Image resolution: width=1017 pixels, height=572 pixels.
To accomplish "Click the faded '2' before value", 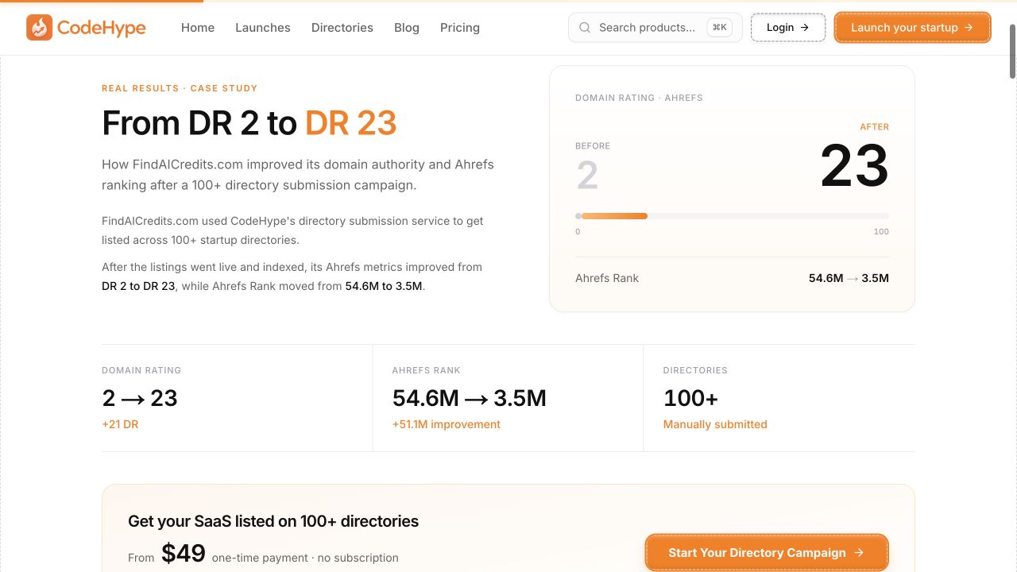I will 587,176.
